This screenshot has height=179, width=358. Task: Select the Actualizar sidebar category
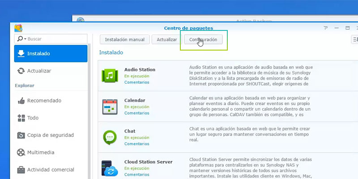(x=51, y=71)
